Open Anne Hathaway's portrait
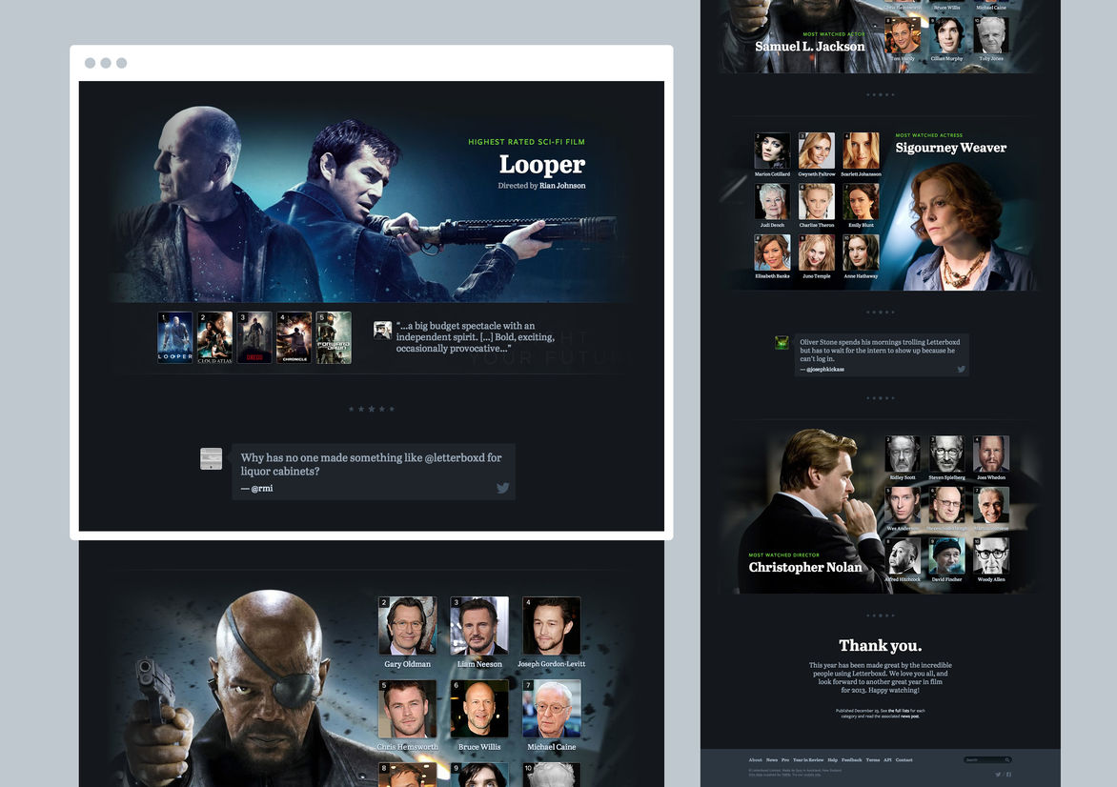The height and width of the screenshot is (787, 1117). tap(861, 252)
